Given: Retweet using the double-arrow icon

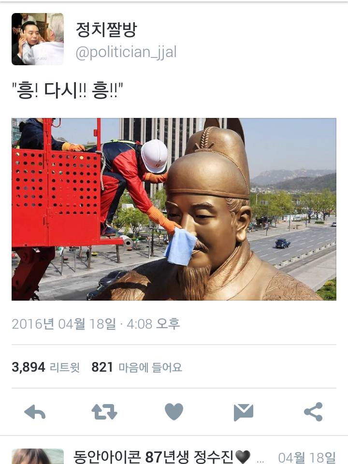Looking at the screenshot, I should pos(104,412).
